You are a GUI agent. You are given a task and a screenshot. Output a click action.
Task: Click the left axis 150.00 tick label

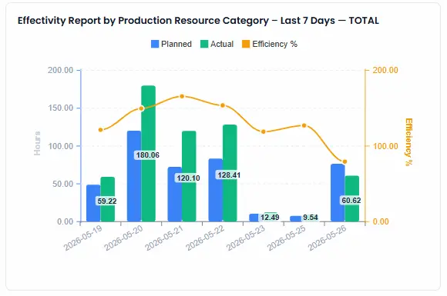(x=60, y=108)
